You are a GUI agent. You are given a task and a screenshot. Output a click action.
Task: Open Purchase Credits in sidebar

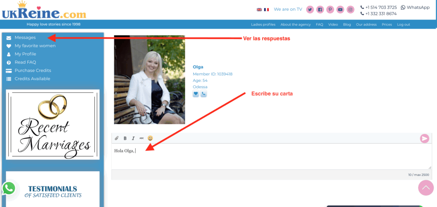coord(33,70)
